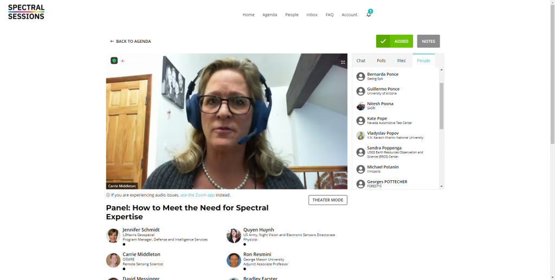
Task: Click Ron Resmini's speaker photo
Action: coord(234,260)
